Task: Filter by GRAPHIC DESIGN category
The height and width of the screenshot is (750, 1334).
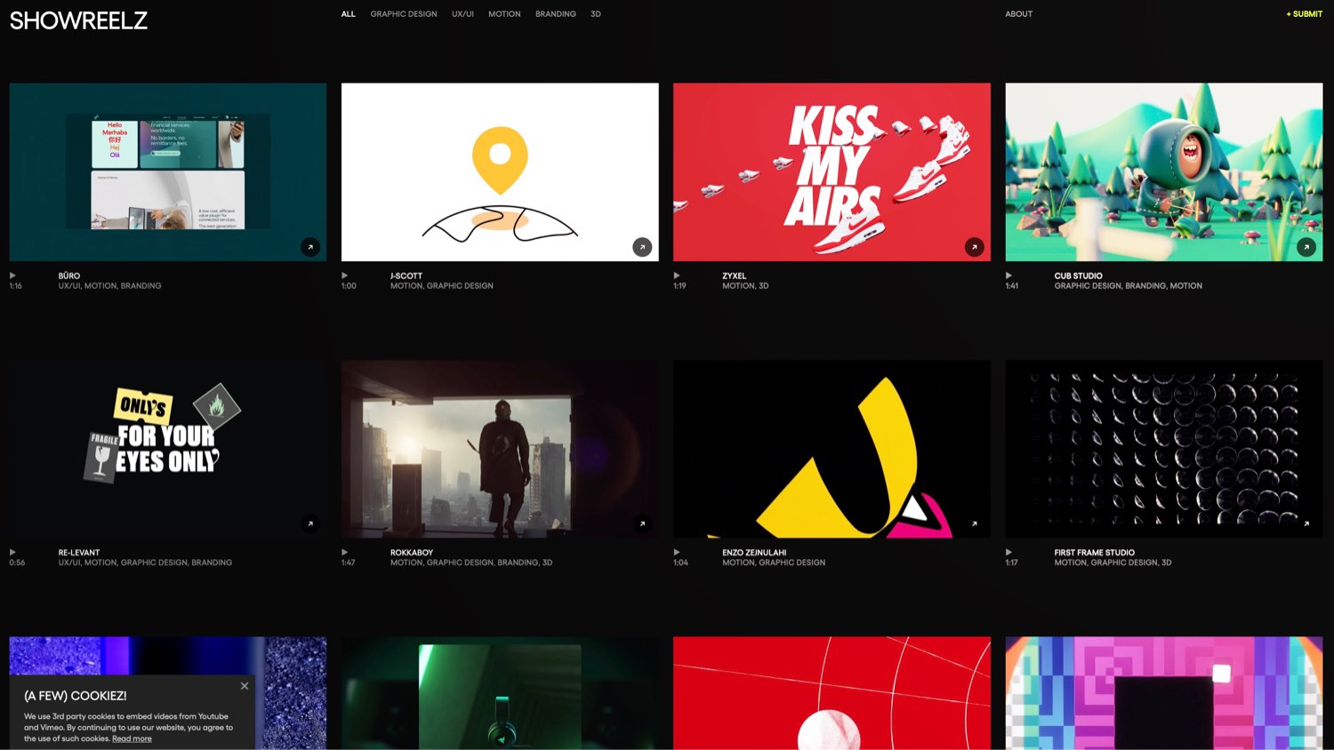Action: [x=404, y=14]
